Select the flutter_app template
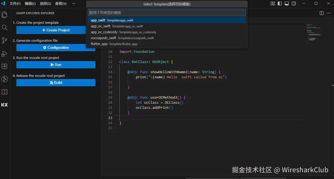334x179 pixels. click(x=167, y=44)
